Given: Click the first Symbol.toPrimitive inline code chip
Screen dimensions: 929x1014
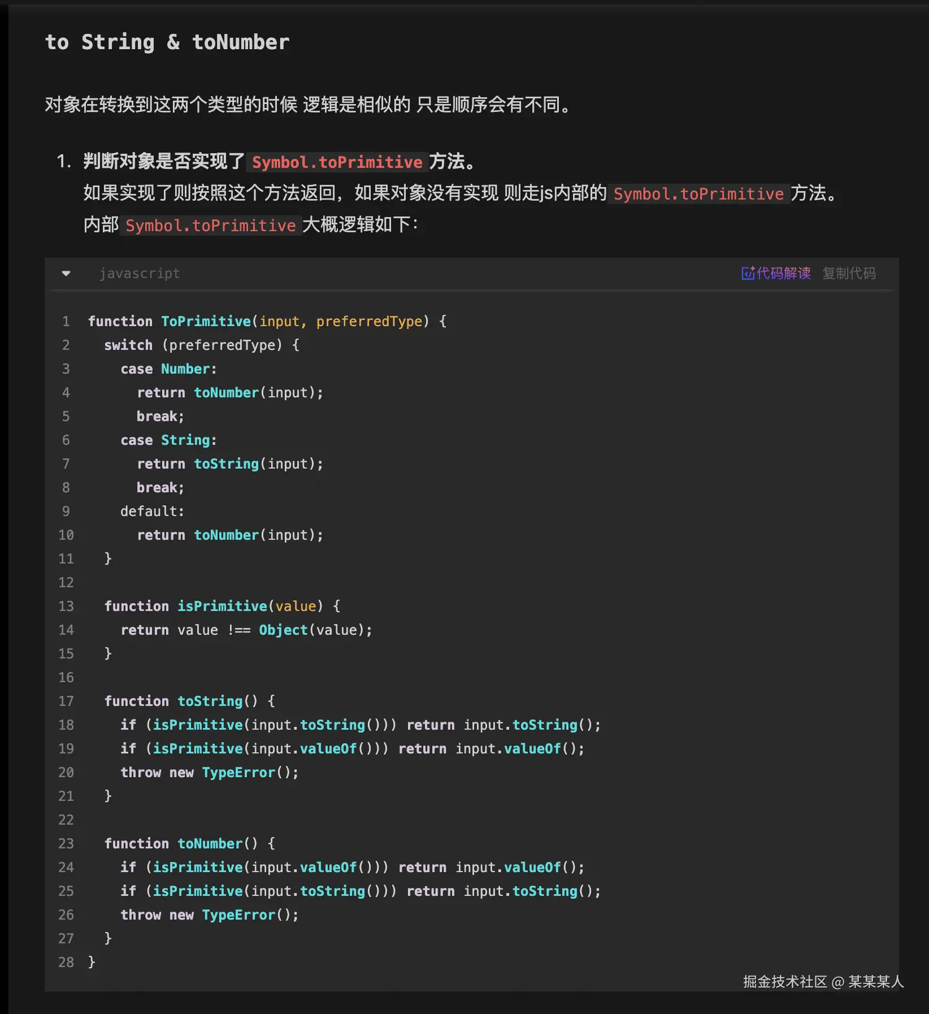Looking at the screenshot, I should pos(337,162).
